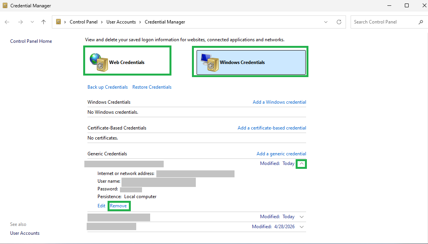Click the breadcrumb chevron after Control Panel
428x244 pixels.
101,22
